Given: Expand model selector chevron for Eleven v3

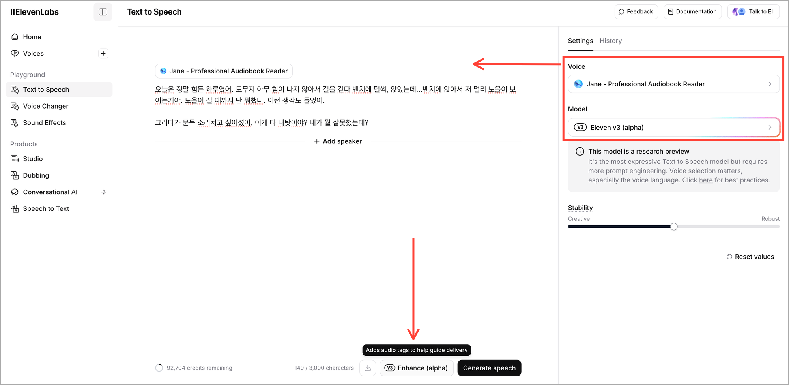Looking at the screenshot, I should 770,128.
